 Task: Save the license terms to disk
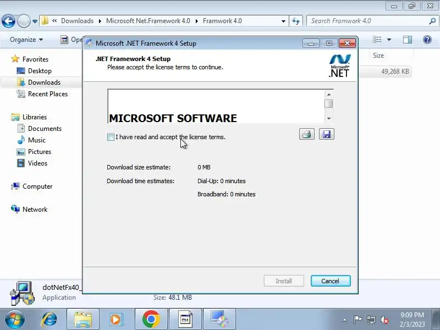326,134
